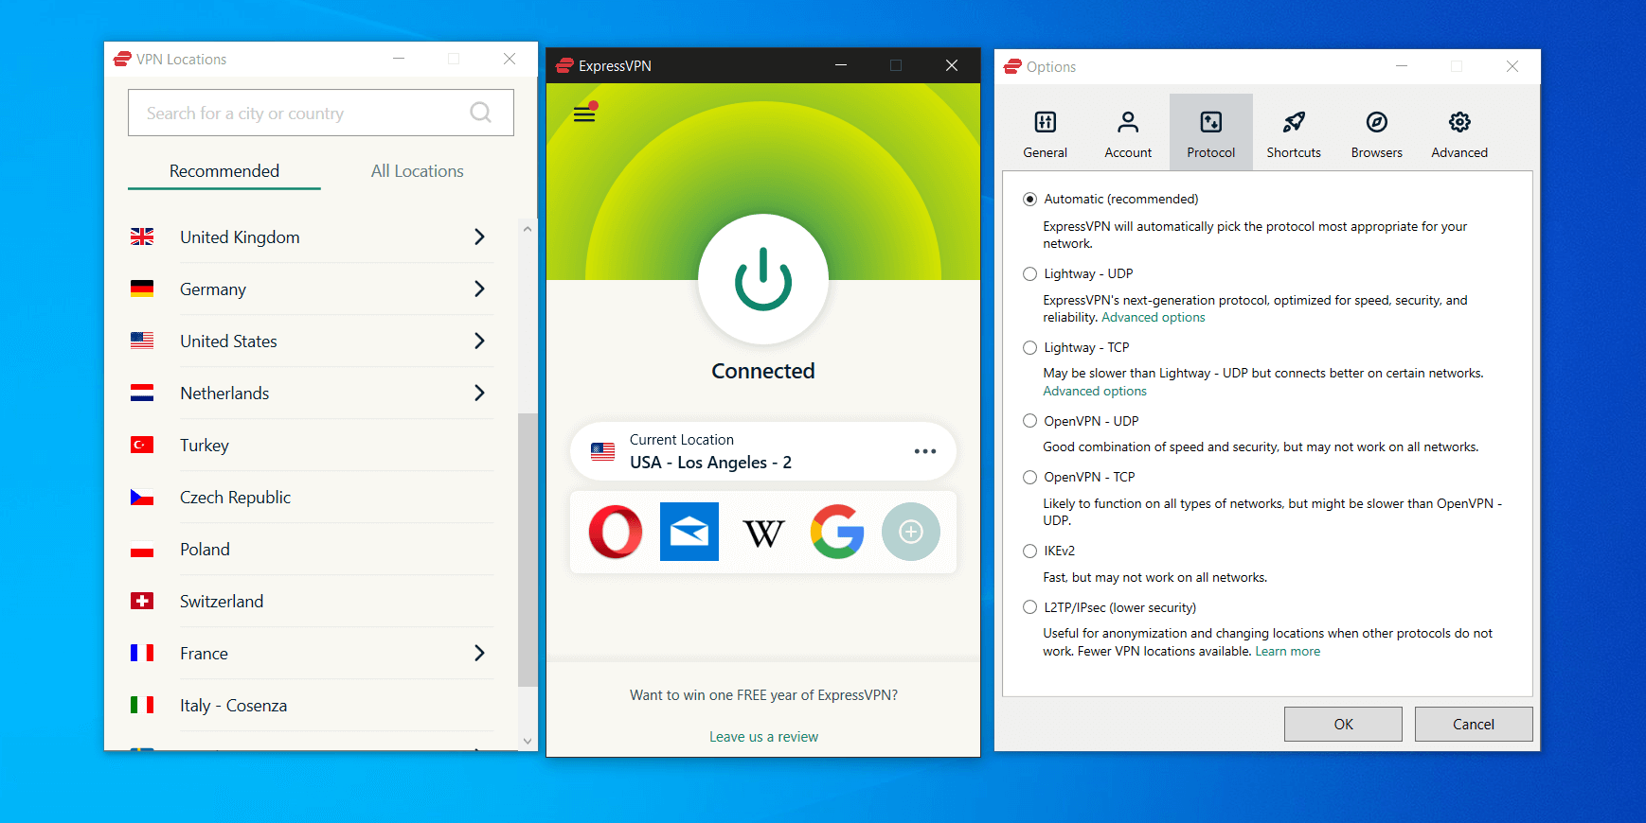Expand United States server locations
The image size is (1646, 823).
[479, 341]
